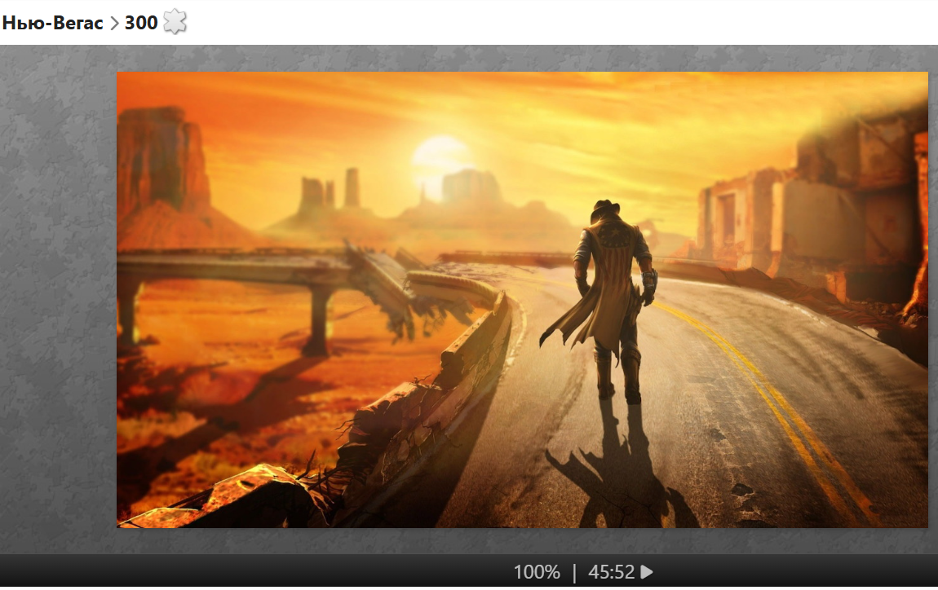Click the 45:52 timer readout

pos(611,572)
